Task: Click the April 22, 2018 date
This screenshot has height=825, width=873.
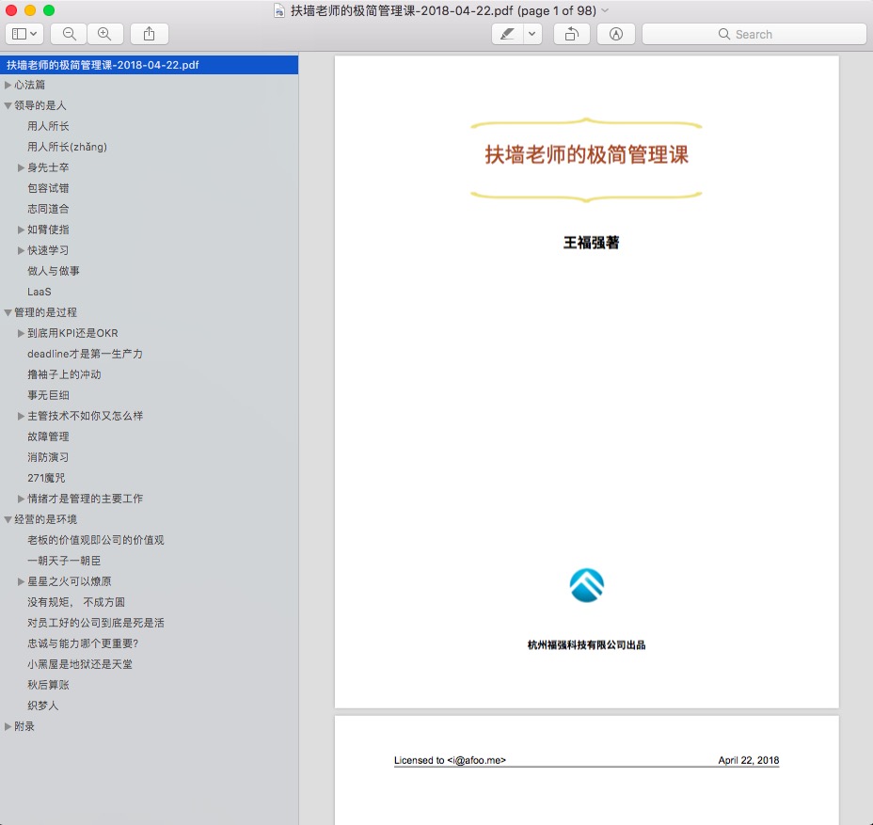Action: click(x=748, y=760)
